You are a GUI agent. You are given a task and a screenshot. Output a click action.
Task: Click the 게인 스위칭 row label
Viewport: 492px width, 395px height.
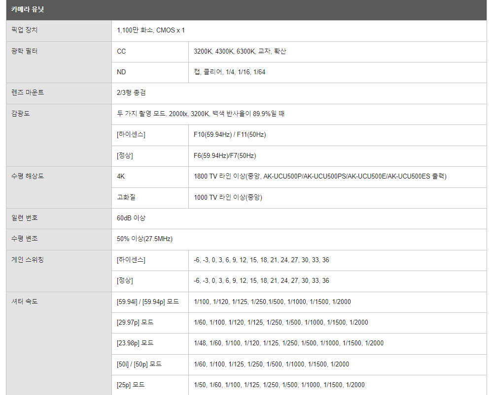pos(27,260)
